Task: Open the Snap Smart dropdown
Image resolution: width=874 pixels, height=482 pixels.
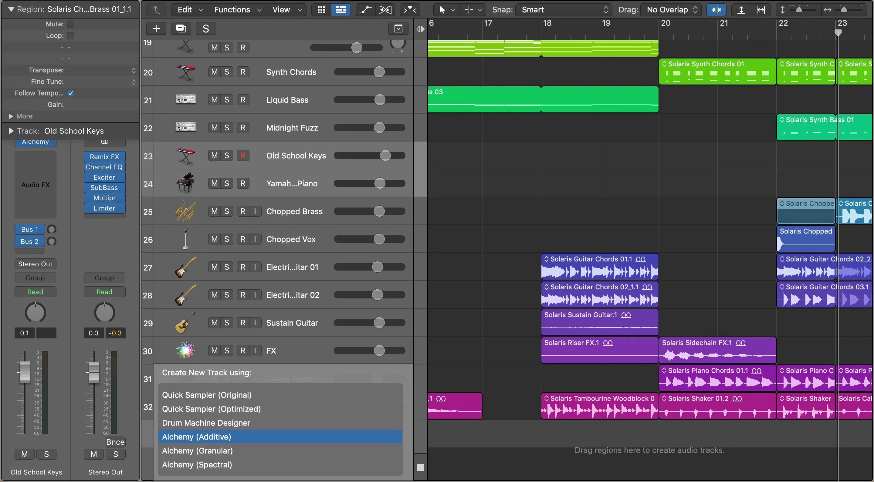Action: click(x=563, y=10)
